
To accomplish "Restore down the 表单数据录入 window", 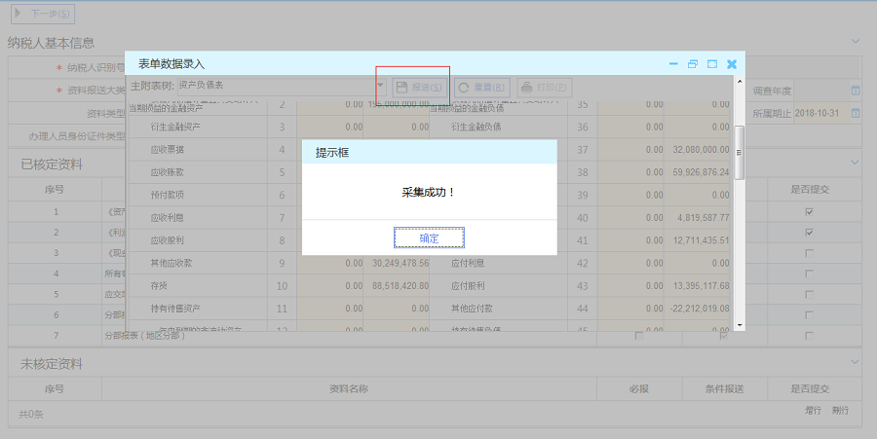I will point(693,64).
